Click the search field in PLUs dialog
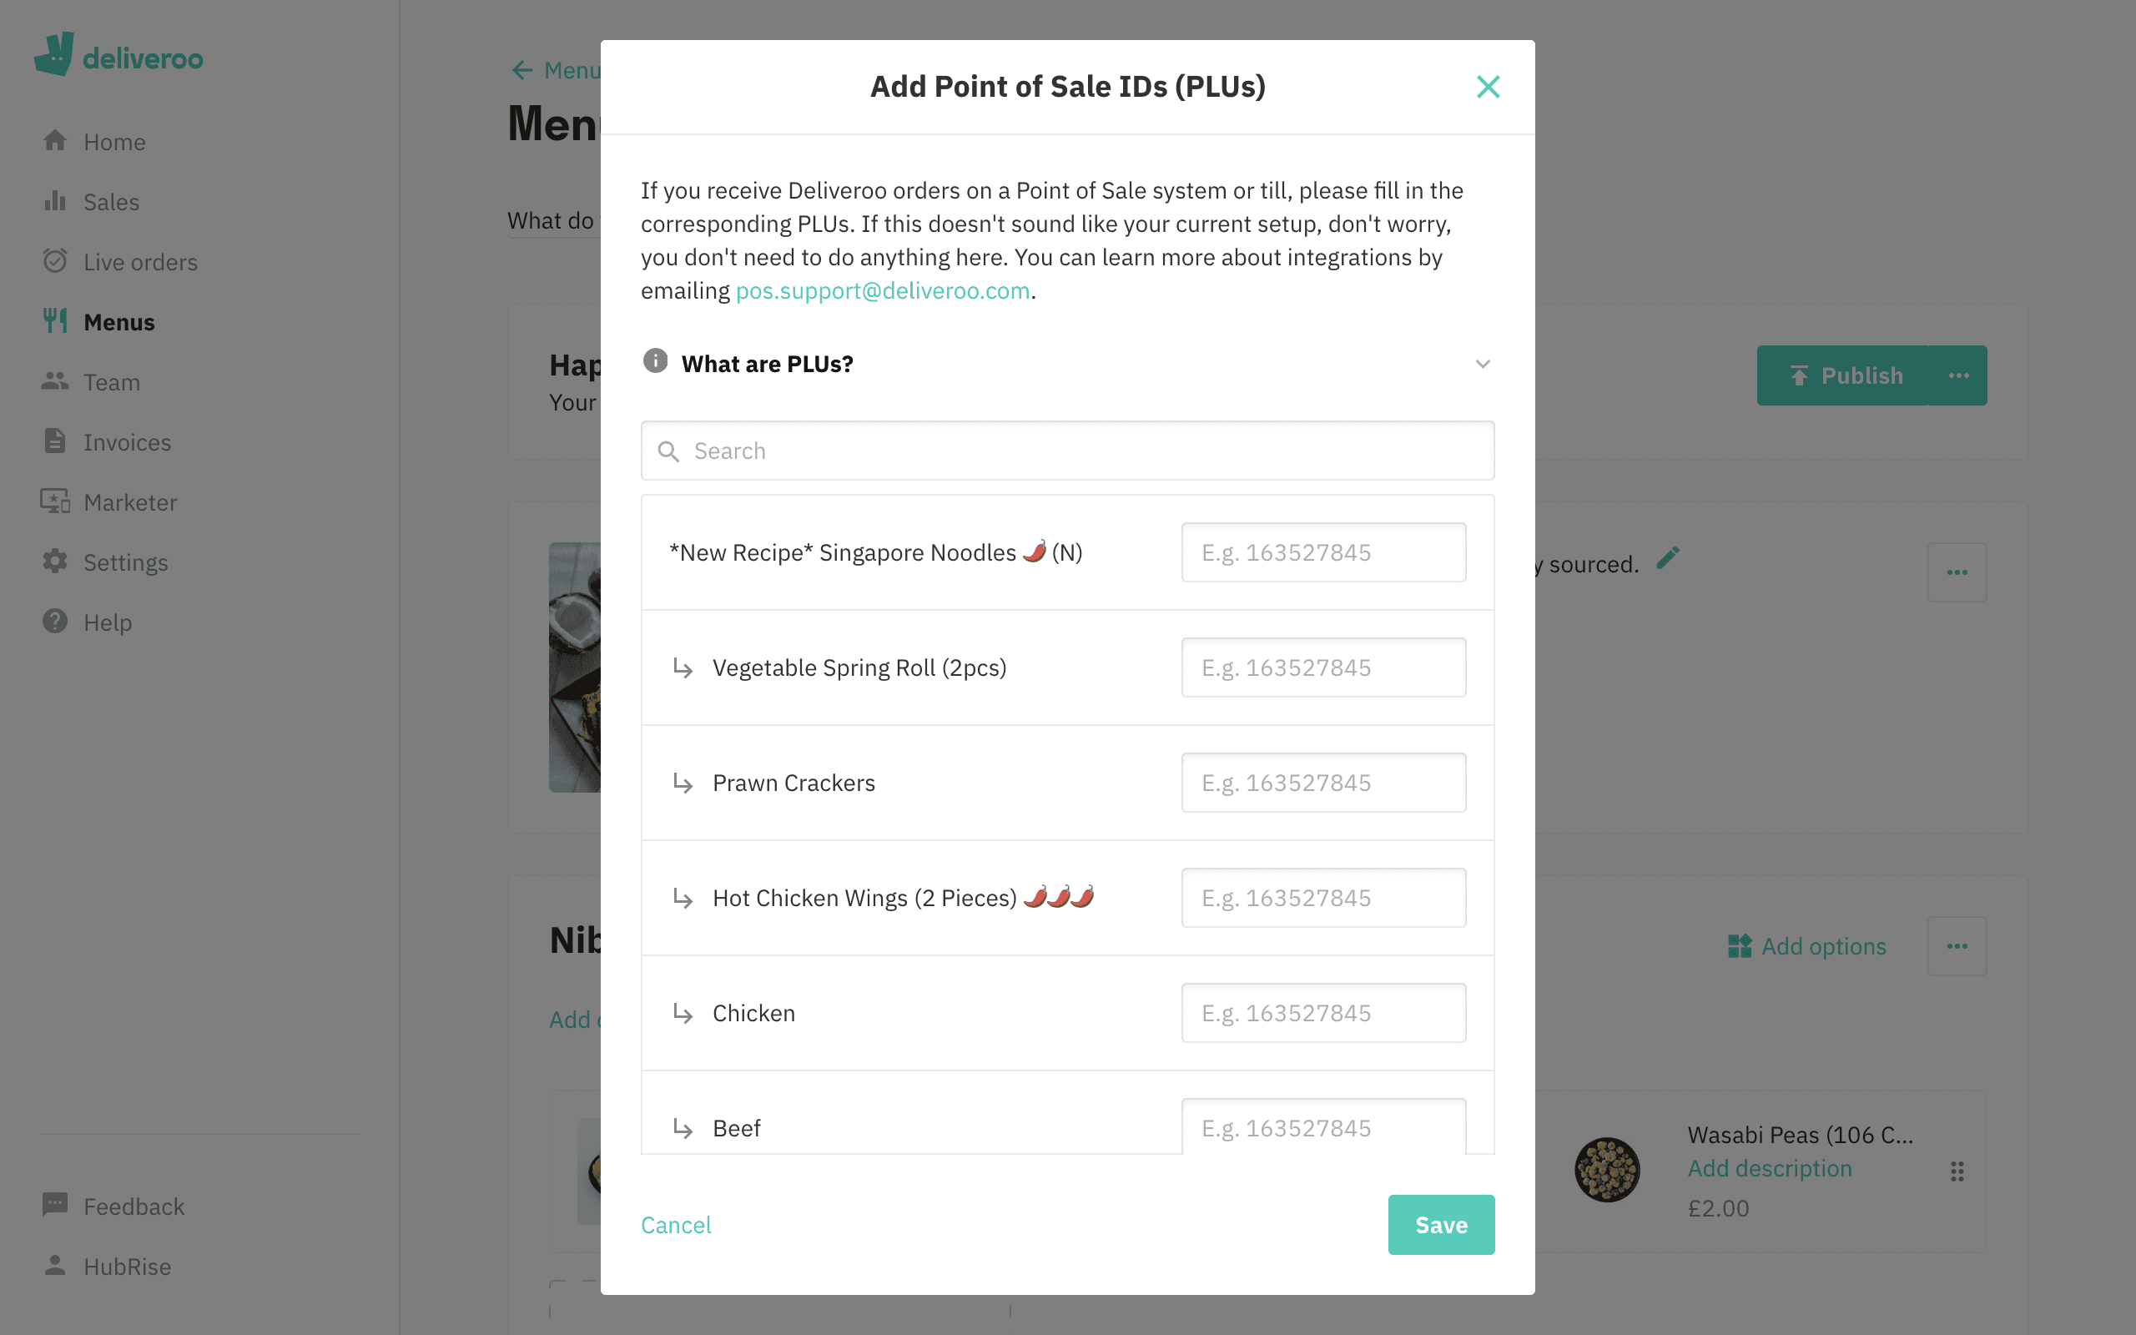Image resolution: width=2136 pixels, height=1335 pixels. coord(1067,451)
